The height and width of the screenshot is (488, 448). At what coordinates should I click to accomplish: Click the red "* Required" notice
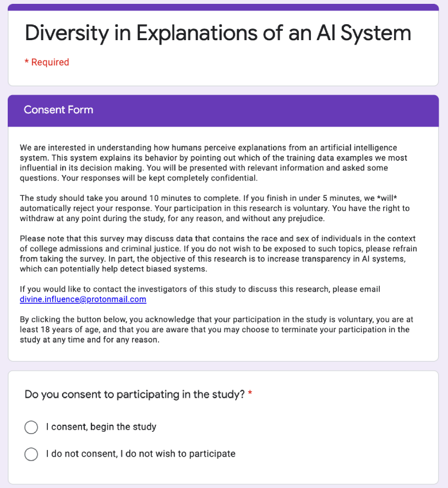pos(47,63)
